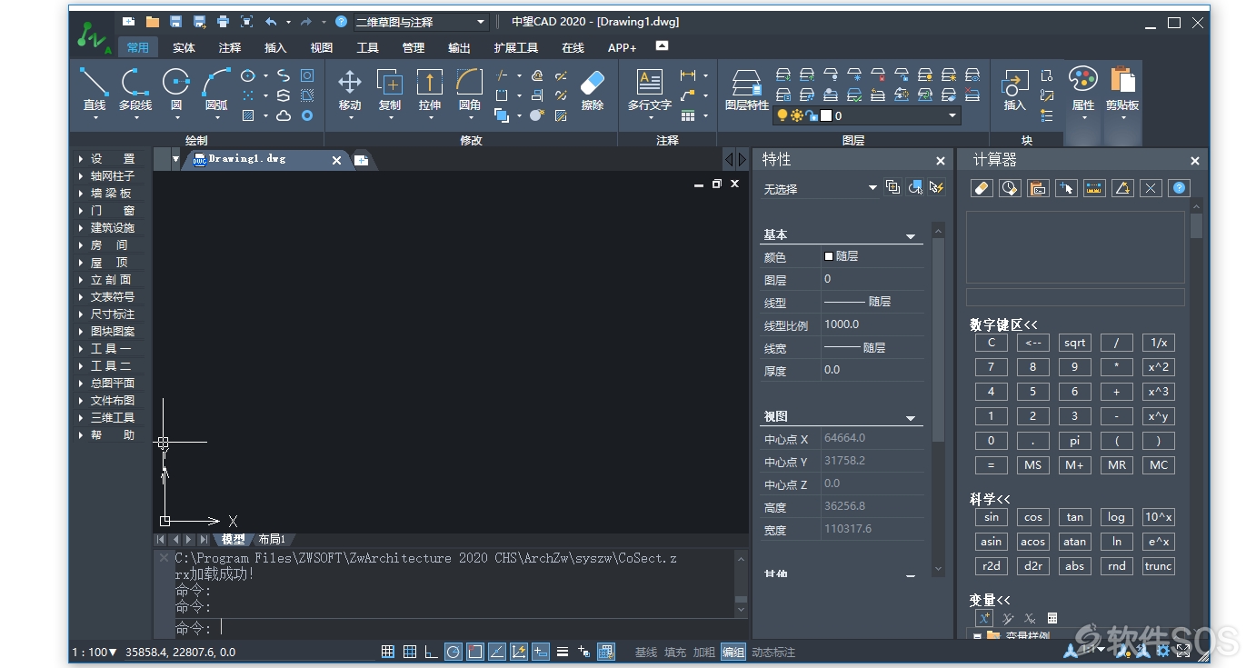
Task: Click the cos calculator button
Action: tap(1033, 517)
